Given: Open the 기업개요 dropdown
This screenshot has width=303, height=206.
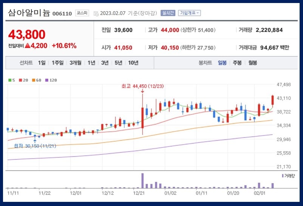Looking at the screenshot, I should pos(189,13).
